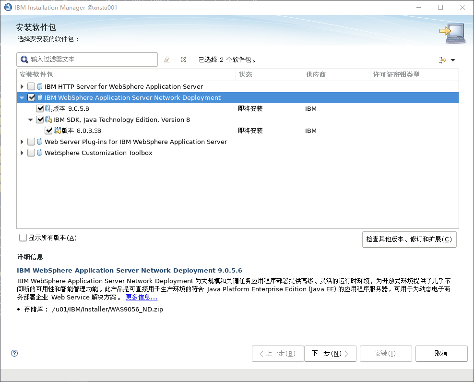The height and width of the screenshot is (382, 474).
Task: Select WebSphere Customization Toolbox row label
Action: pyautogui.click(x=98, y=153)
